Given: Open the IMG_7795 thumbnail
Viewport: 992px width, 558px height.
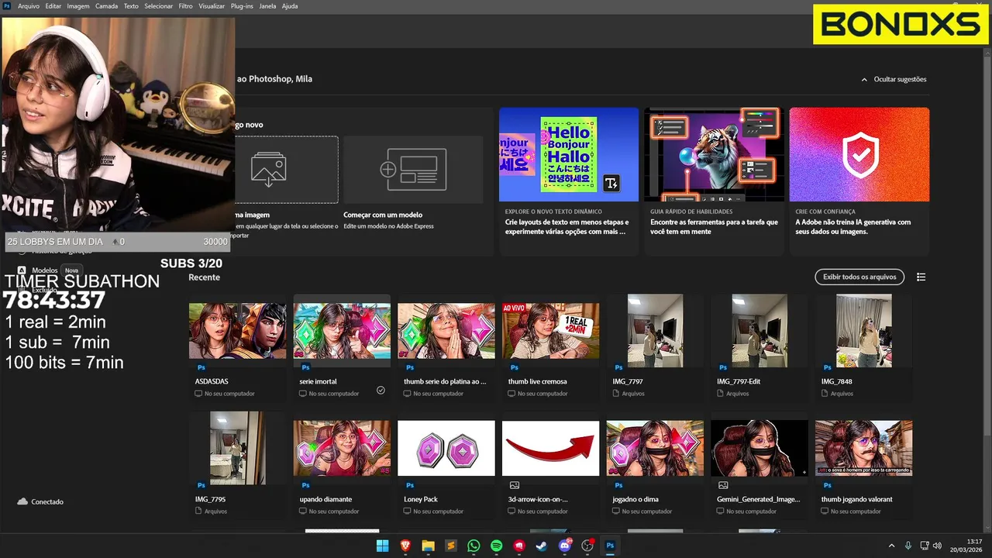Looking at the screenshot, I should tap(237, 448).
